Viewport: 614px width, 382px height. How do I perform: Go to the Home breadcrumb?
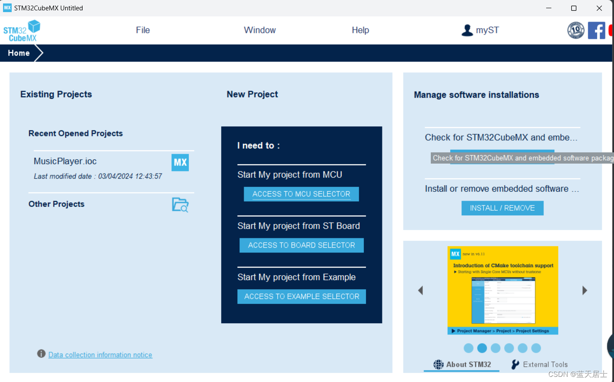click(x=19, y=53)
